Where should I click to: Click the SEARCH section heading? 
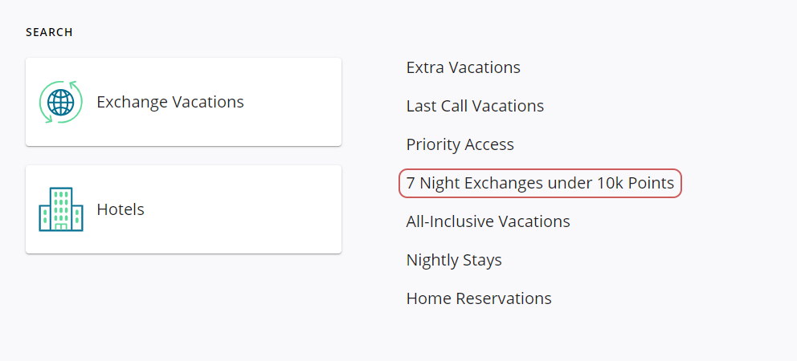tap(49, 33)
